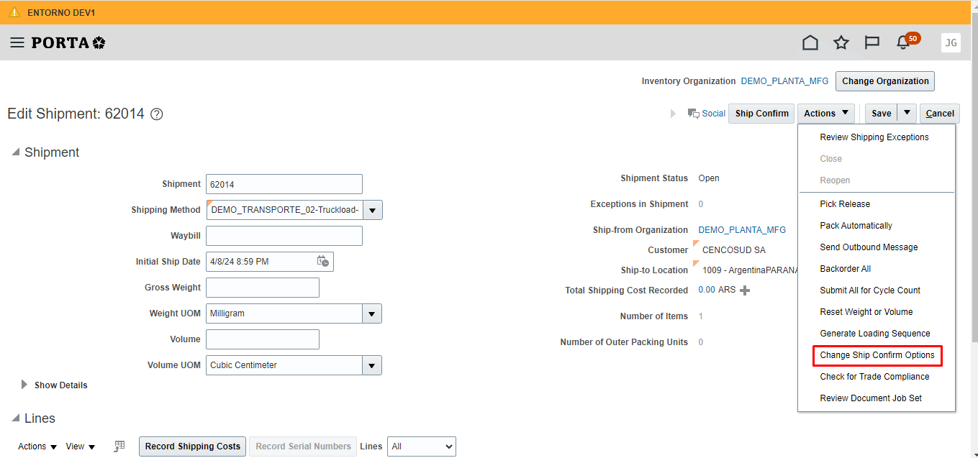Click the Shipping Method text field
The width and height of the screenshot is (978, 458).
click(x=285, y=210)
